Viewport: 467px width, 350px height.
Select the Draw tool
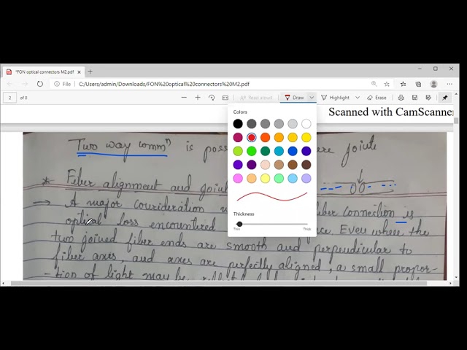[293, 98]
